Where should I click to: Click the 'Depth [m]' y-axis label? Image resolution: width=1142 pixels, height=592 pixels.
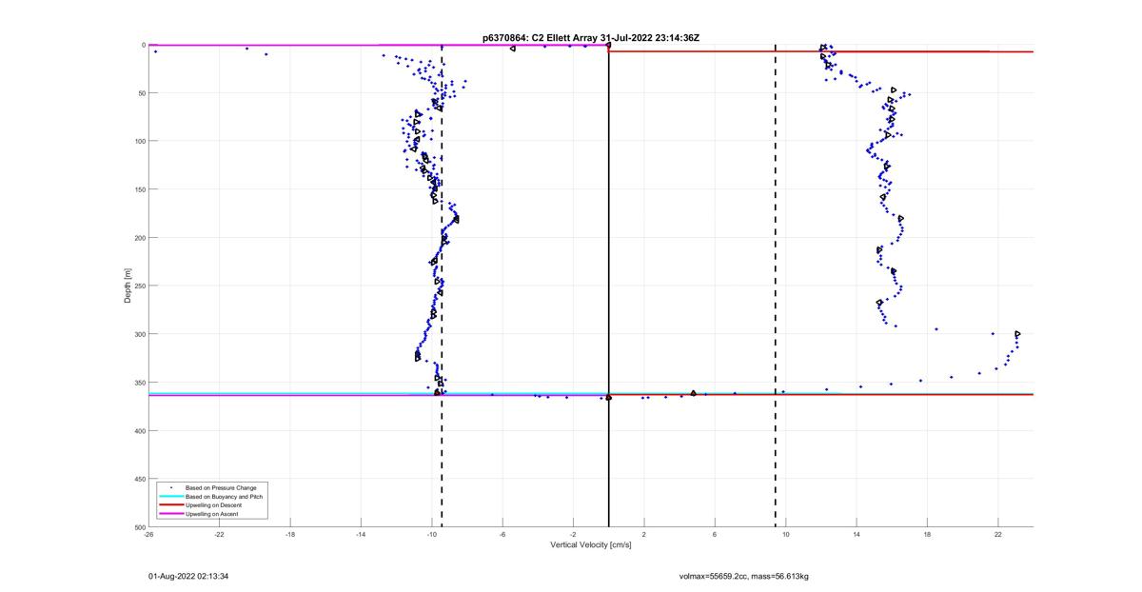[128, 286]
